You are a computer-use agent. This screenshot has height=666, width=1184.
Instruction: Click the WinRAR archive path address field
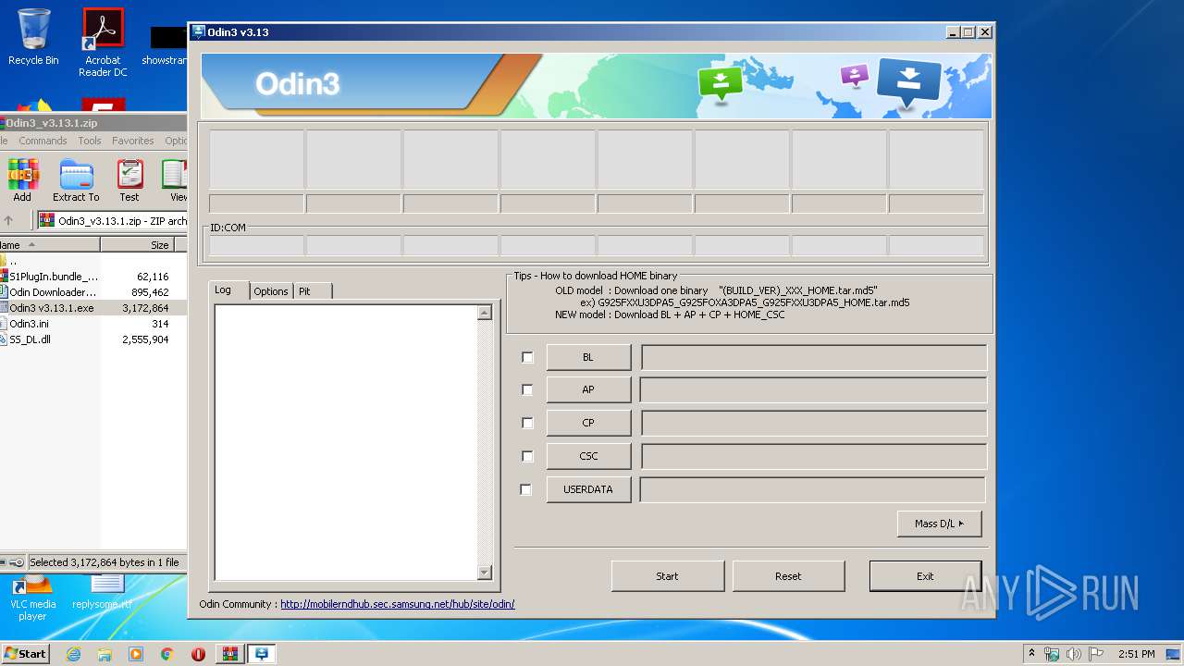(x=112, y=221)
